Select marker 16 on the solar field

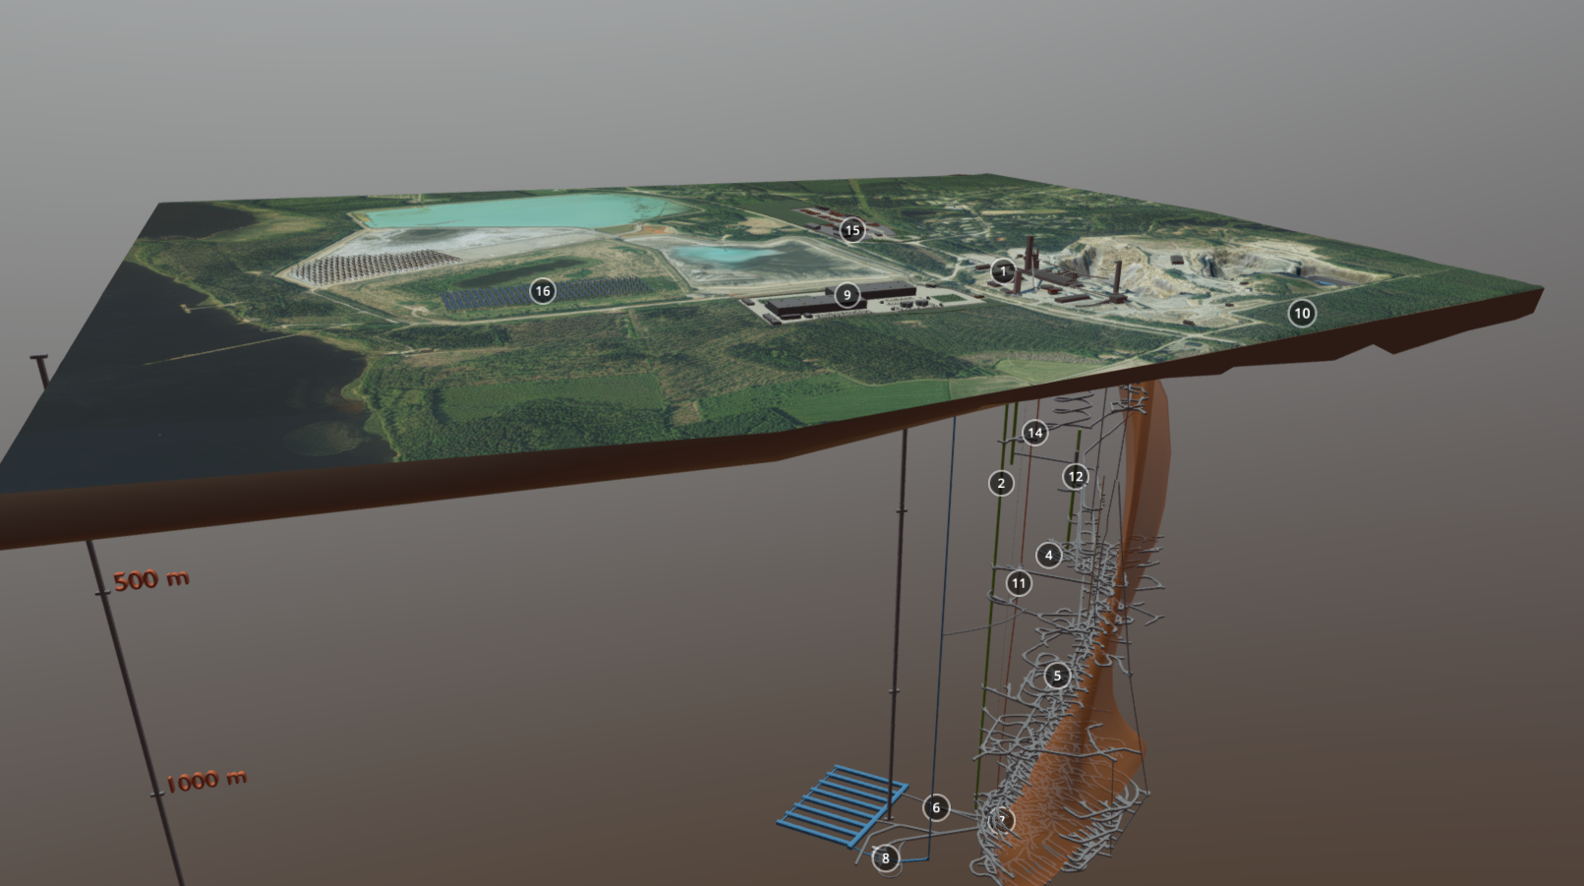[542, 291]
